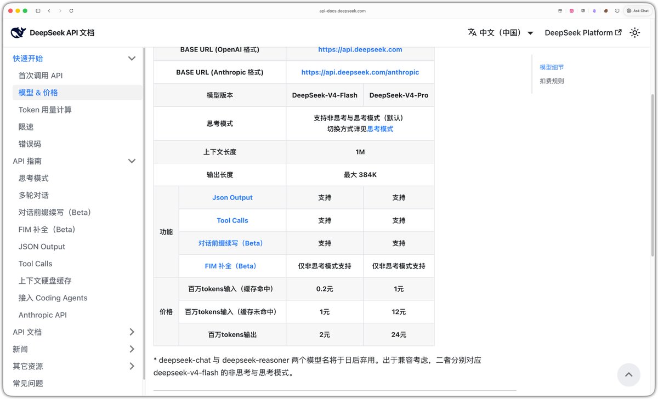This screenshot has width=658, height=399.
Task: Toggle light/dark theme with sun icon
Action: 634,33
